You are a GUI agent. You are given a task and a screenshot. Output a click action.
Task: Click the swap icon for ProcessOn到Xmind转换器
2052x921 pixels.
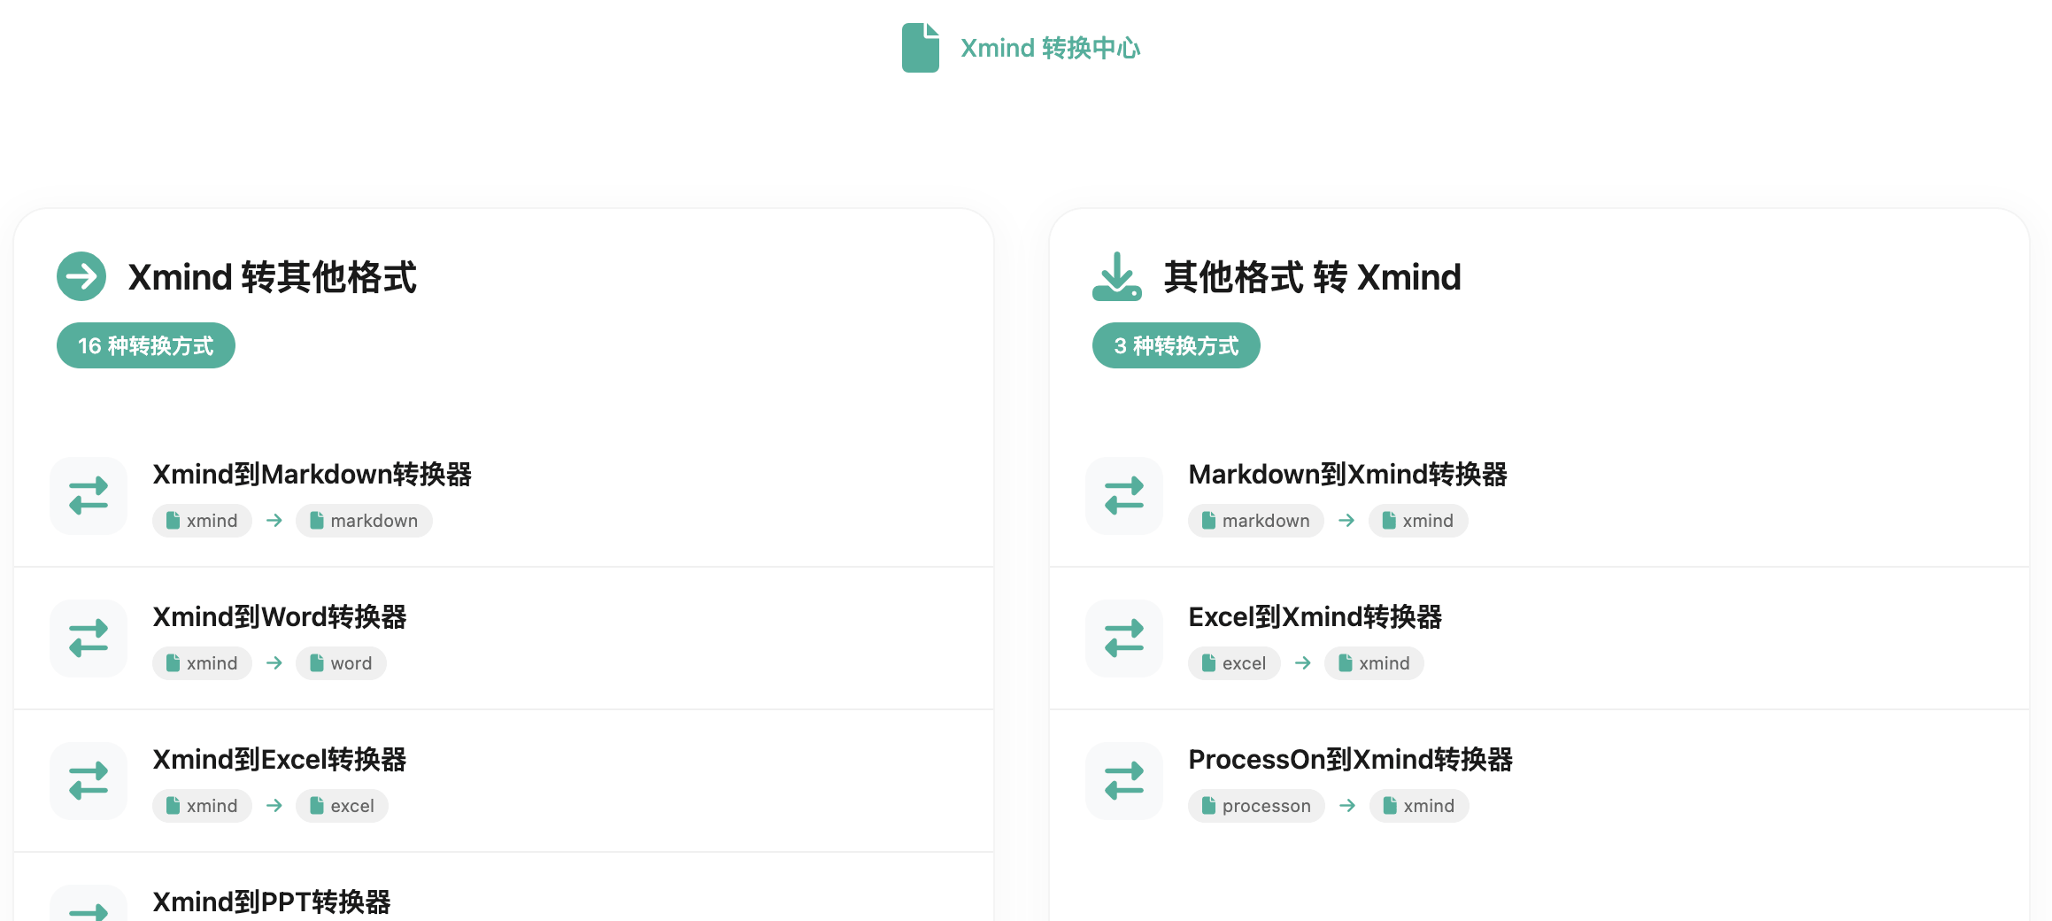(x=1124, y=781)
